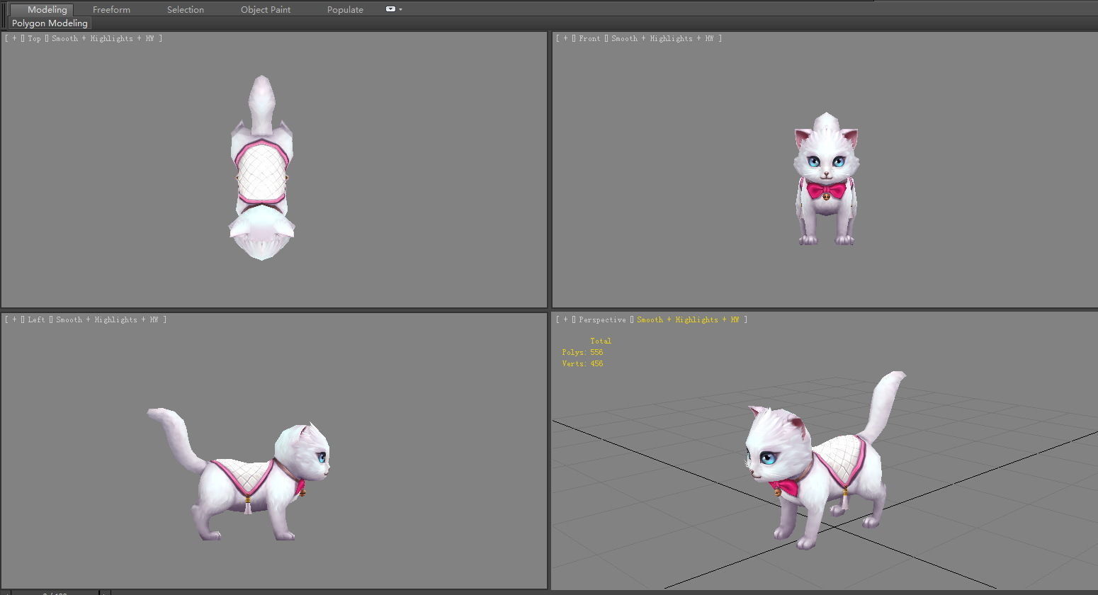
Task: Switch to the Modeling ribbon tab
Action: pyautogui.click(x=47, y=10)
